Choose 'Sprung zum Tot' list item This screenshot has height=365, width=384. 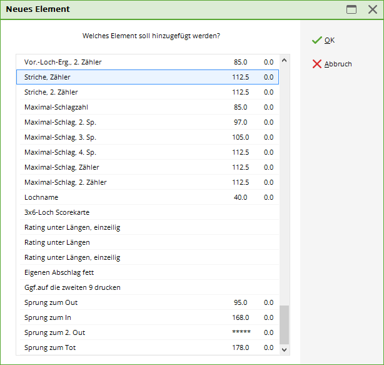coord(50,347)
